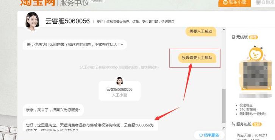Viewport: 275px width, 140px height.
Task: Click the chat scrollbar thumb
Action: [x=224, y=106]
